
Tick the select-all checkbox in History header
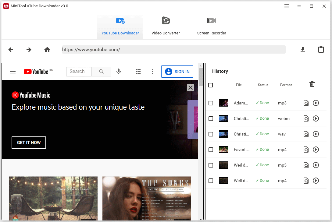(211, 85)
